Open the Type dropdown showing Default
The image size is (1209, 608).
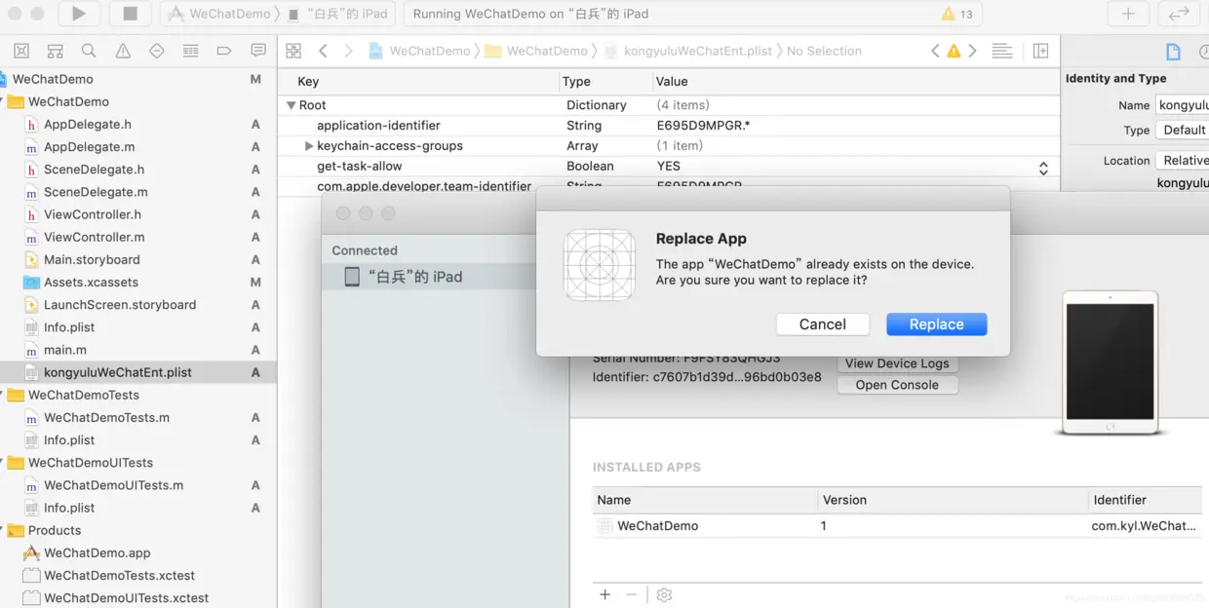pos(1183,130)
